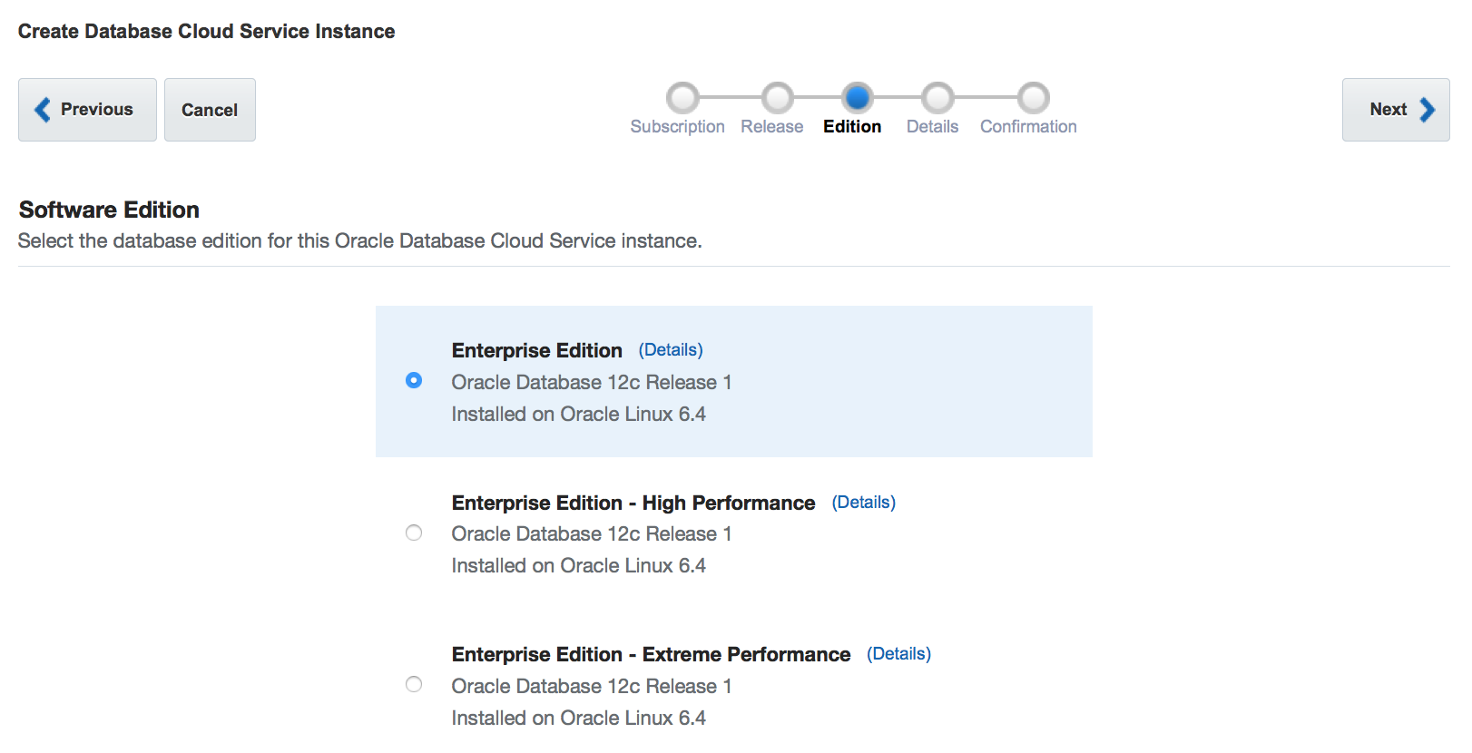Choose Enterprise Edition - High Performance radio
1472x753 pixels.
414,533
